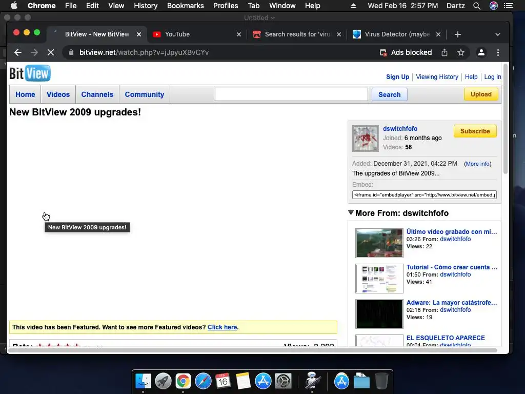Viewport: 525px width, 394px height.
Task: Open the Window menu
Action: click(x=282, y=6)
